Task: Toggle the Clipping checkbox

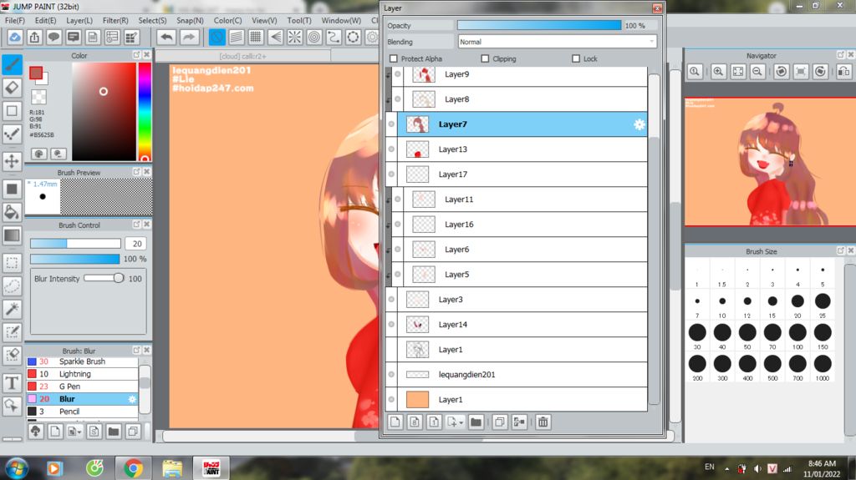Action: [x=485, y=58]
